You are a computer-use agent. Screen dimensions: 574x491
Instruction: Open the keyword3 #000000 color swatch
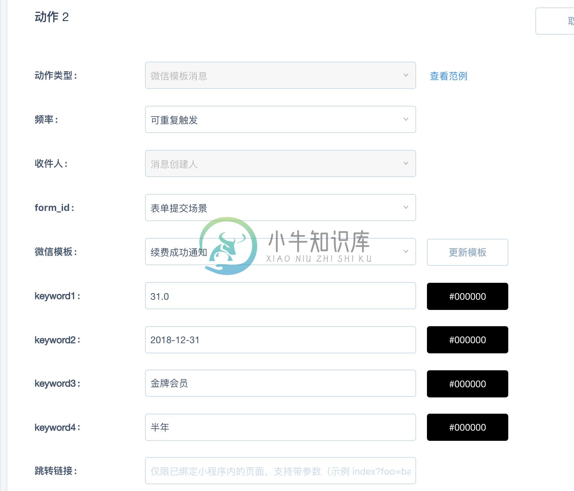(467, 384)
